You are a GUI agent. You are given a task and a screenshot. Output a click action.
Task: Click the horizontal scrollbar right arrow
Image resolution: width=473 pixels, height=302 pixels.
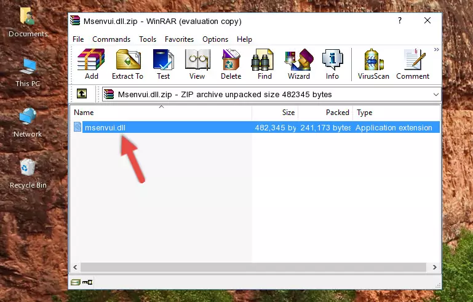point(435,268)
